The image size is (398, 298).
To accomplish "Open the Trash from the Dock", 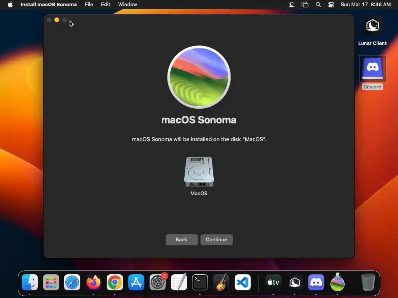I will (x=368, y=282).
